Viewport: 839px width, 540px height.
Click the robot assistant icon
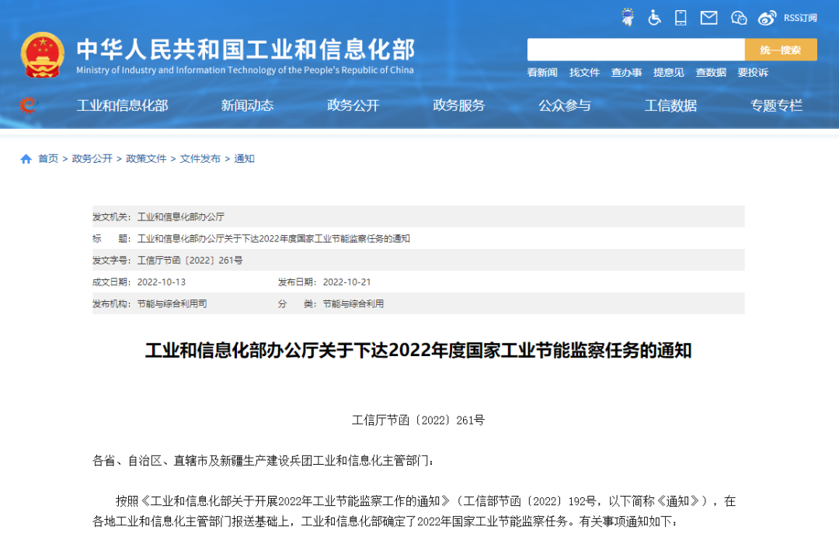628,17
